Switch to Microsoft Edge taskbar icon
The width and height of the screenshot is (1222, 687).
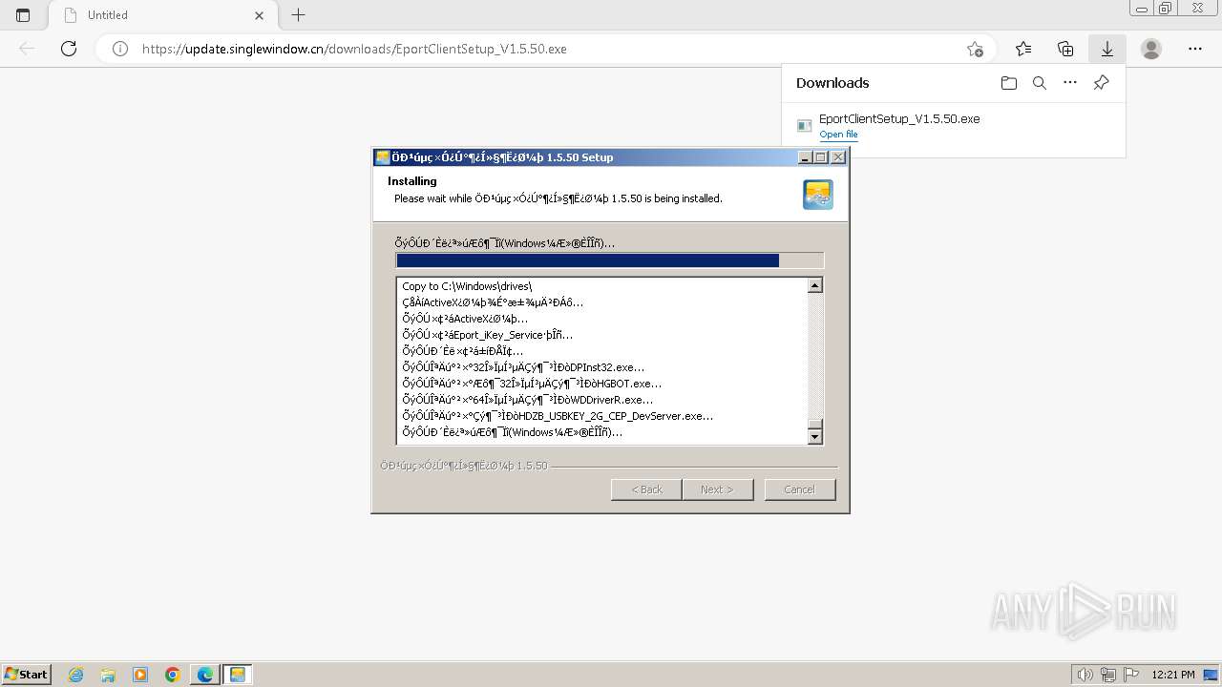(x=205, y=675)
